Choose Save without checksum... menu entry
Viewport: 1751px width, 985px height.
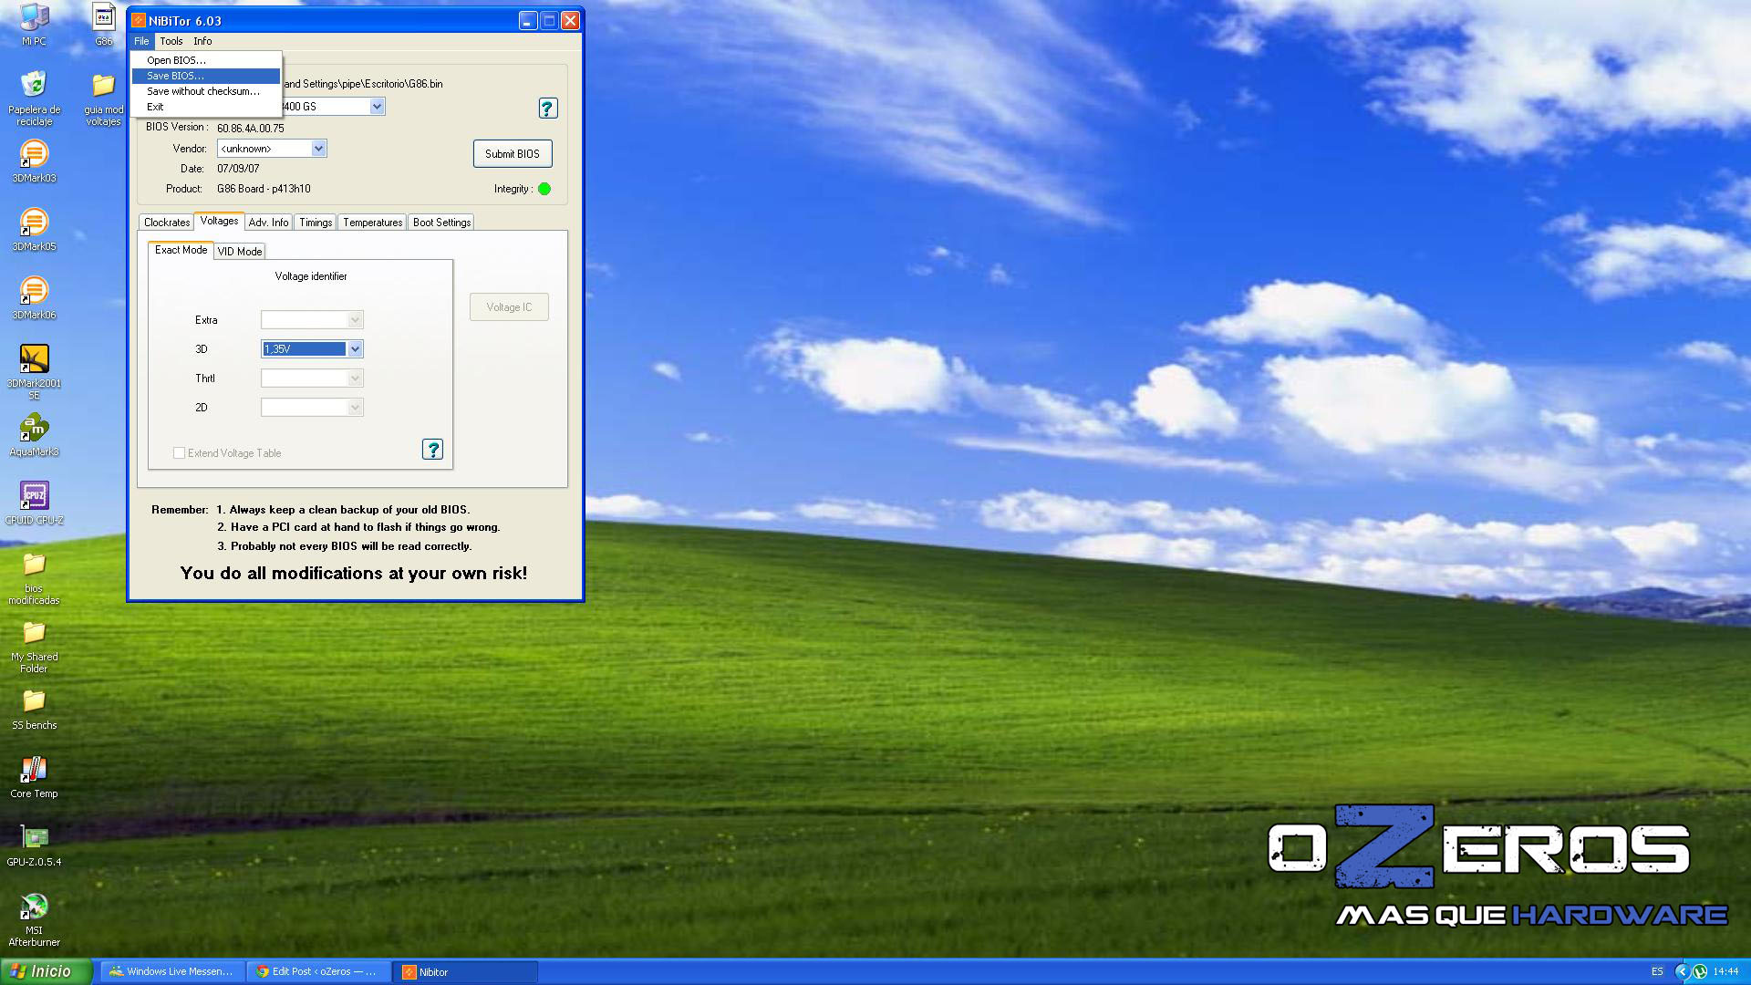click(x=206, y=91)
